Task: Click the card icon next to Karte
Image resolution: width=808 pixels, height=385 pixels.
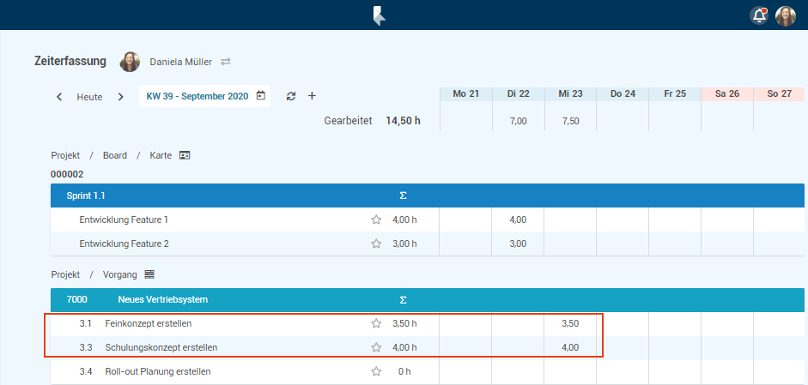Action: click(x=185, y=155)
